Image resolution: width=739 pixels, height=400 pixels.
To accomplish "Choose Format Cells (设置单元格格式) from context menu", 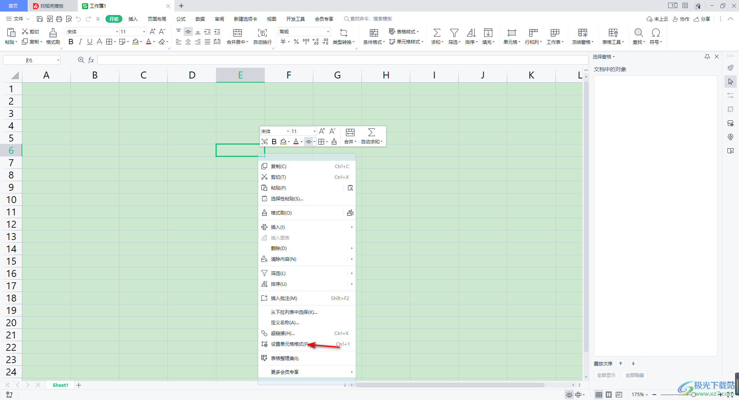I will click(307, 344).
